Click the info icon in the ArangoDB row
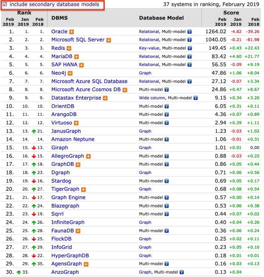Screen dimensions: 264x277 pos(167,114)
